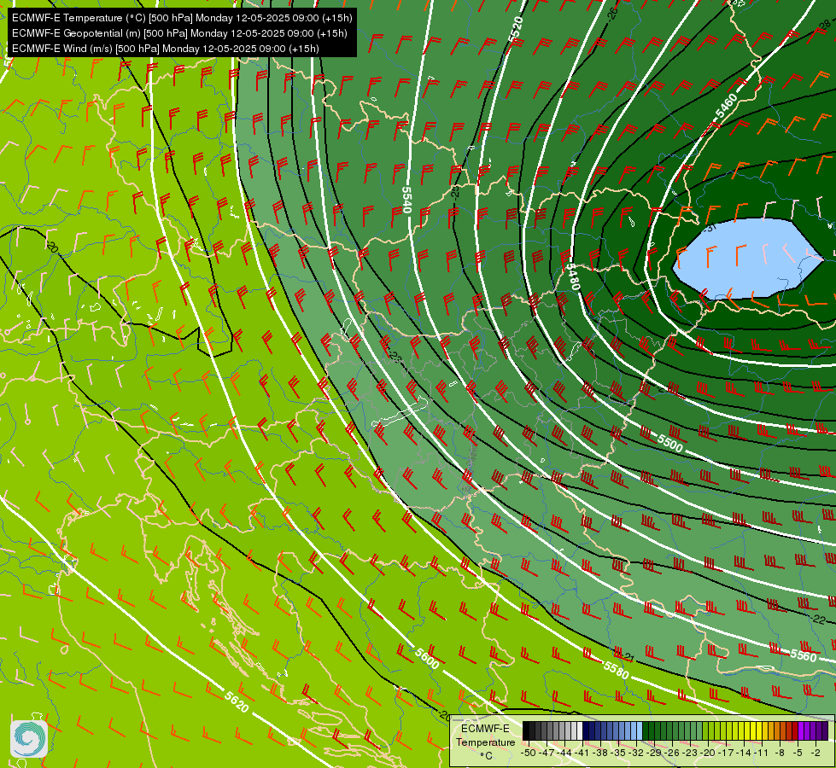Image resolution: width=836 pixels, height=768 pixels.
Task: Click the 5540 geopotential contour label
Action: click(x=406, y=200)
